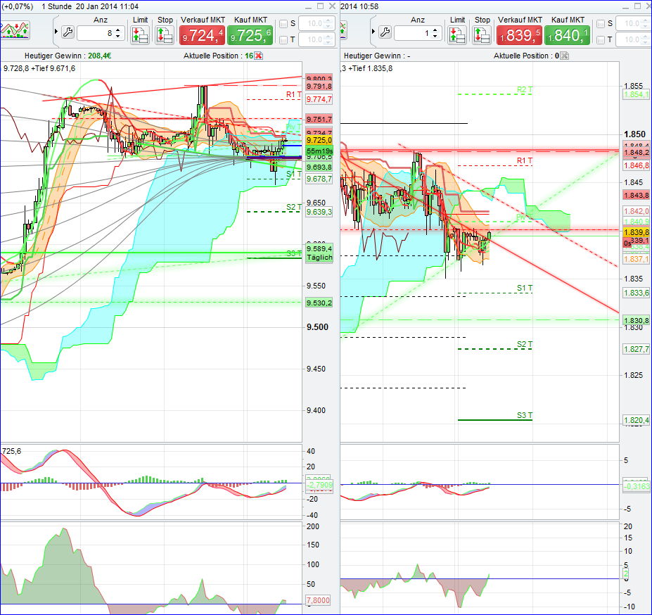Screen dimensions: 652x615
Task: Enable the S checkbox on the right order panel
Action: (x=601, y=24)
